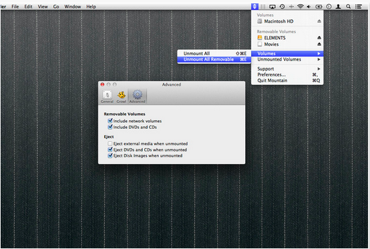This screenshot has width=370, height=249.
Task: Click the Macintosh HD drive icon
Action: pyautogui.click(x=260, y=21)
